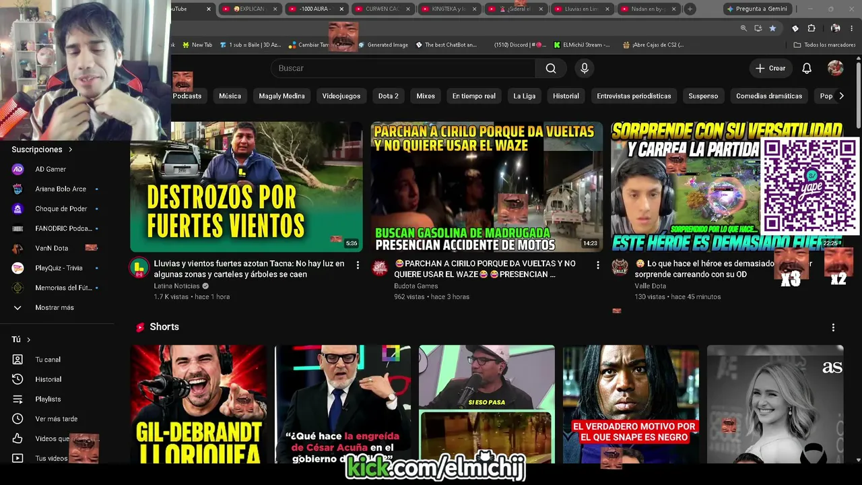
Task: Switch to the CURWEN CAC browser tab
Action: coord(382,9)
